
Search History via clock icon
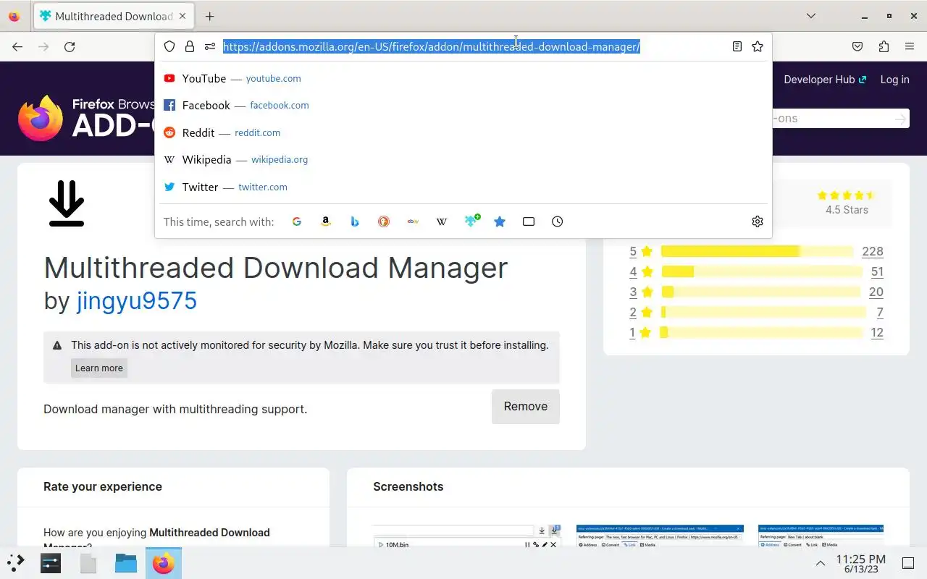click(x=557, y=221)
